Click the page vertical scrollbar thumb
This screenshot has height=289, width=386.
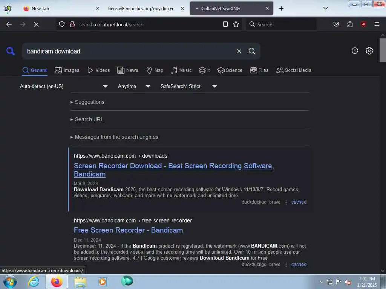383,50
